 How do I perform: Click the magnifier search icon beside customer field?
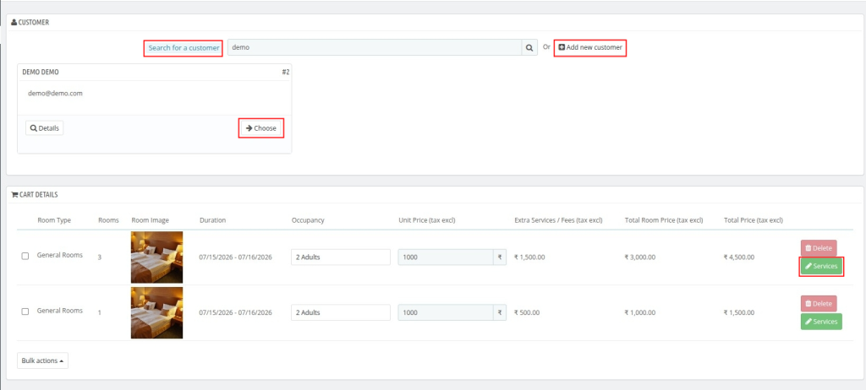pos(529,48)
